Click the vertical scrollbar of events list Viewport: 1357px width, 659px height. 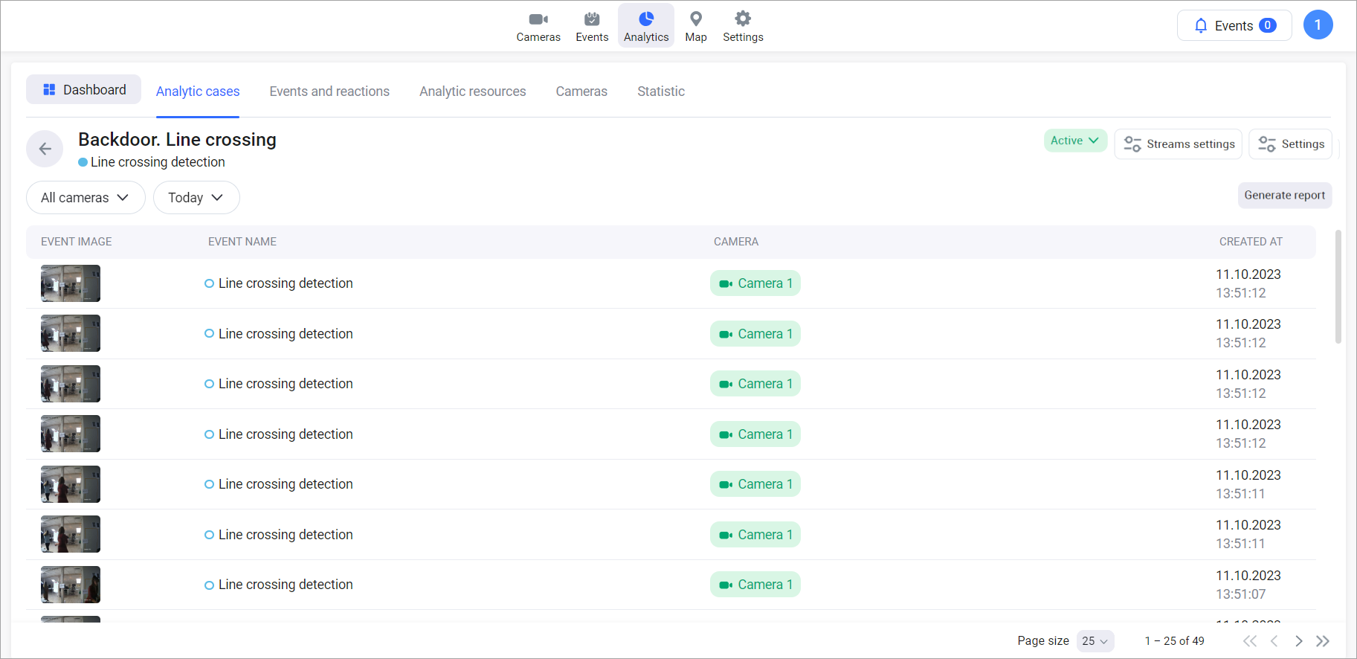pyautogui.click(x=1338, y=286)
